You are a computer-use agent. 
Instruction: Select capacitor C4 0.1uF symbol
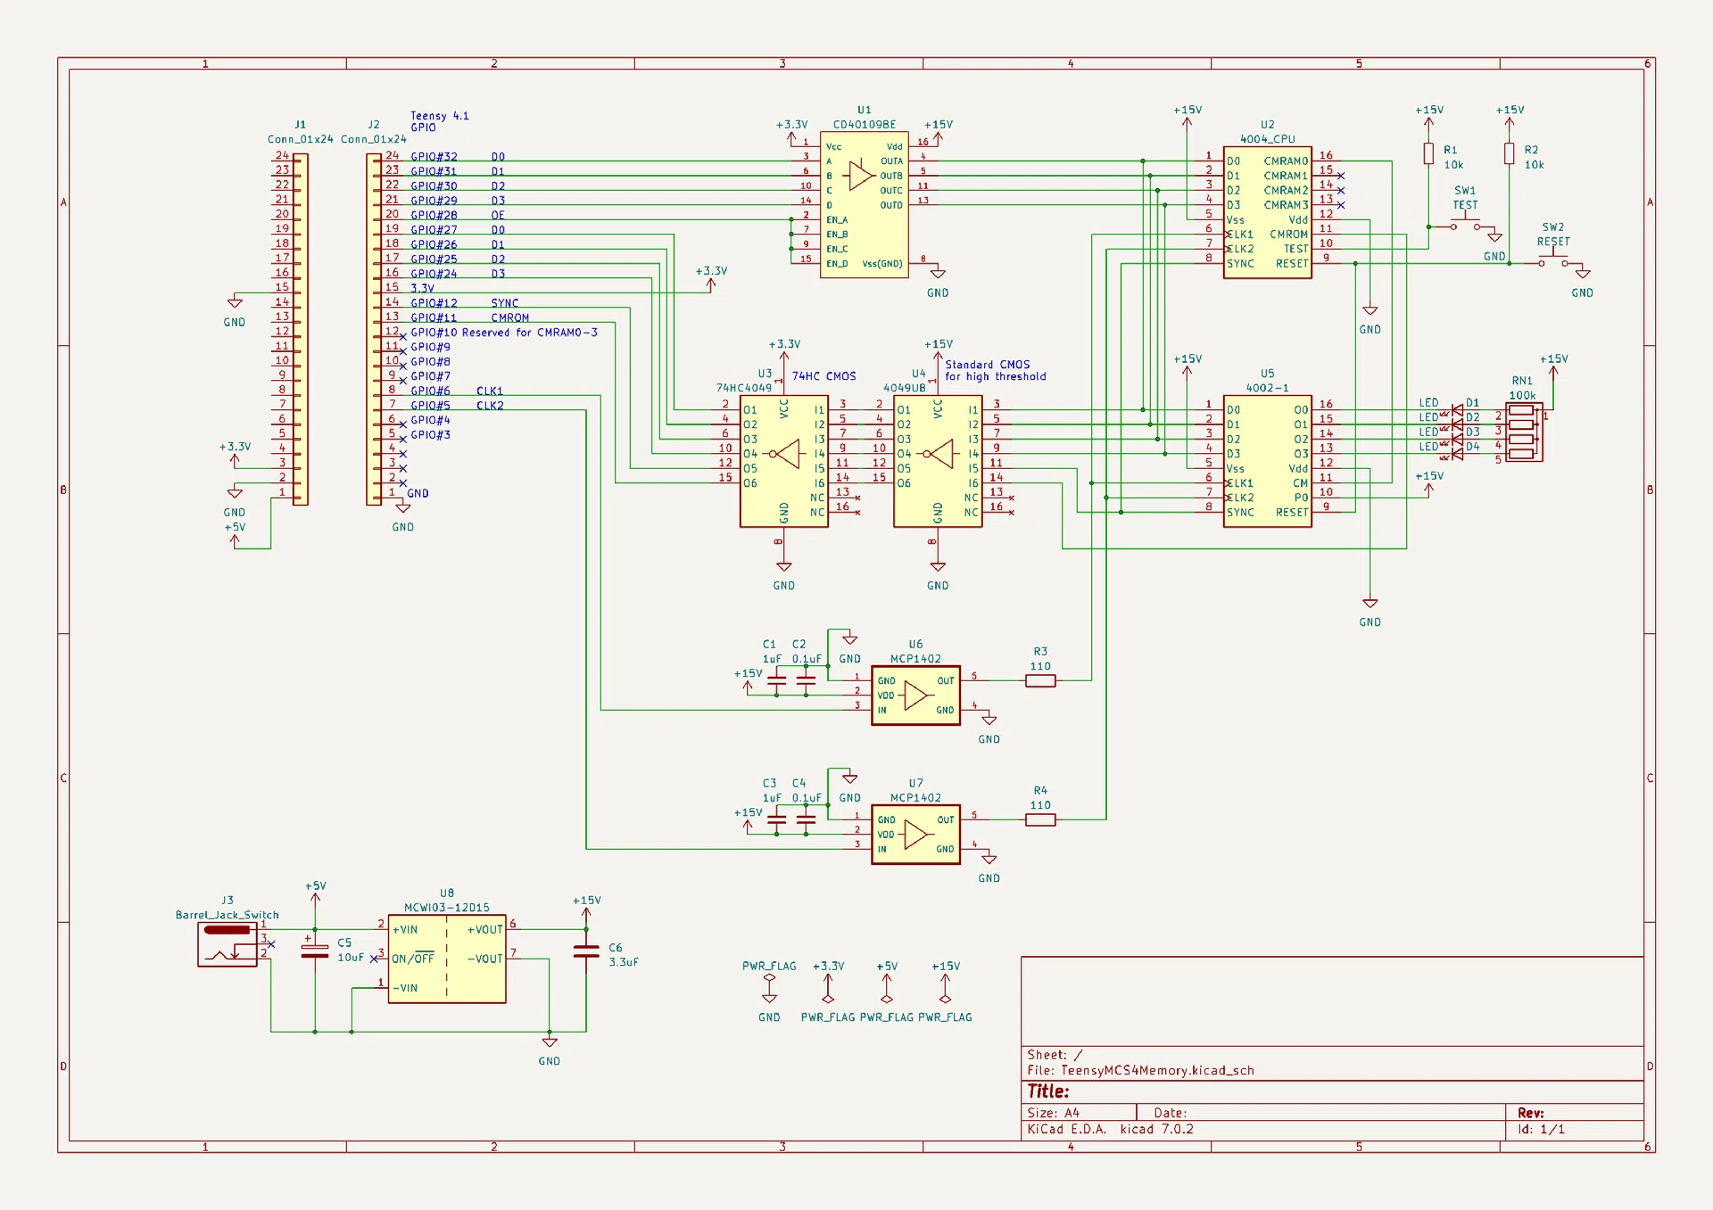[x=806, y=820]
